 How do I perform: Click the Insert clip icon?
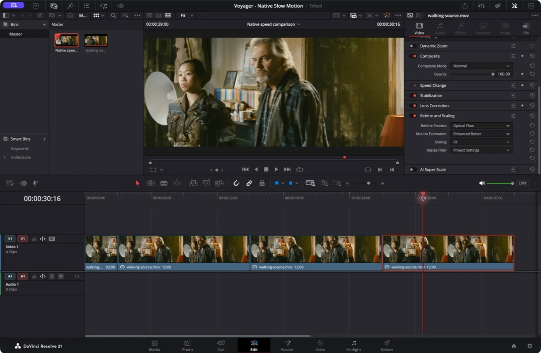(x=193, y=183)
